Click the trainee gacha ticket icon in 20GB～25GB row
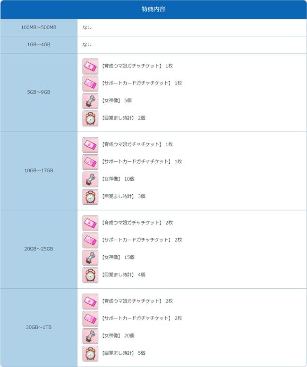307x367 pixels. click(90, 223)
